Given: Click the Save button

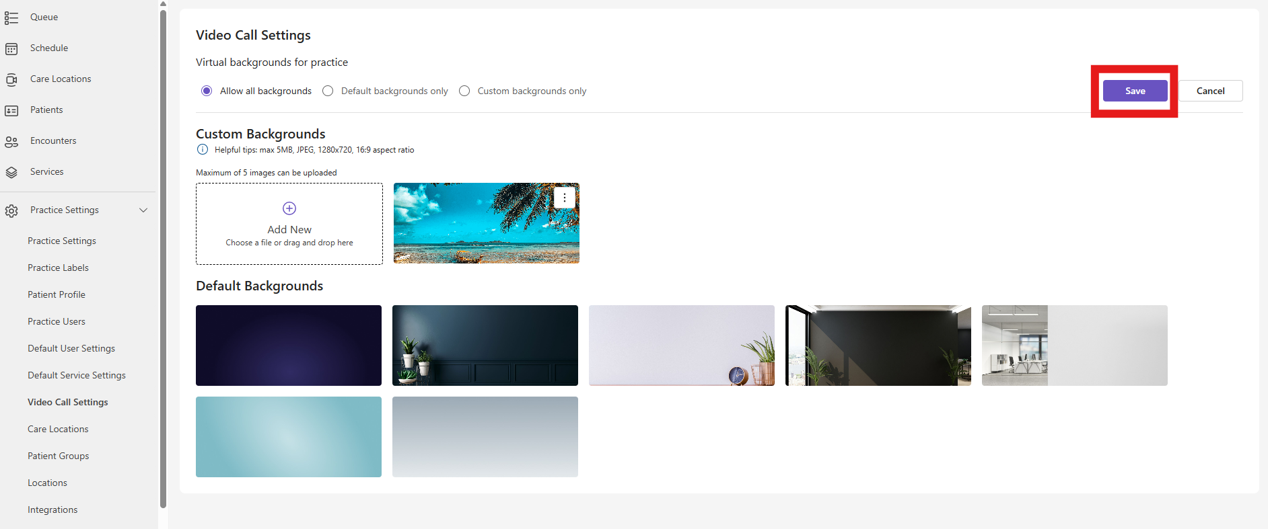Looking at the screenshot, I should [x=1135, y=91].
